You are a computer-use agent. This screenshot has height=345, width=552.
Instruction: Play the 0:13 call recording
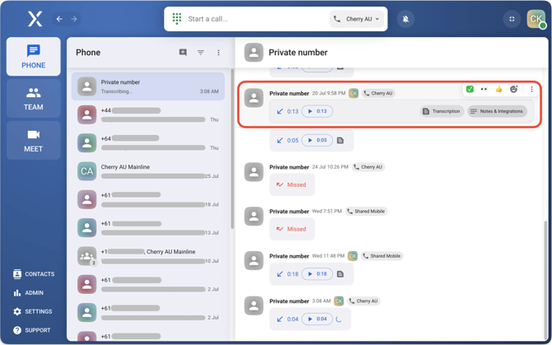pos(317,111)
